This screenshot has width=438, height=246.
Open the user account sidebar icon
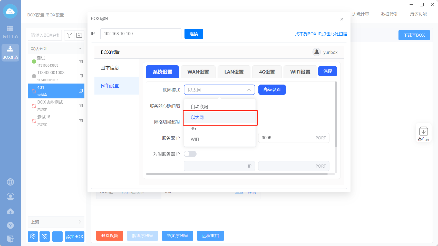[x=10, y=197]
